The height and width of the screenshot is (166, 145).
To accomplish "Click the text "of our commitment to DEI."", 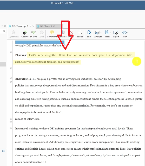I will pos(31,162).
